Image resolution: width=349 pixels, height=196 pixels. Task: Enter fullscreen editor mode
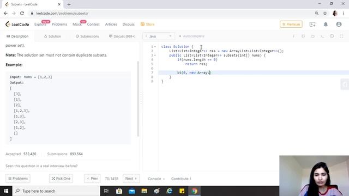[341, 36]
